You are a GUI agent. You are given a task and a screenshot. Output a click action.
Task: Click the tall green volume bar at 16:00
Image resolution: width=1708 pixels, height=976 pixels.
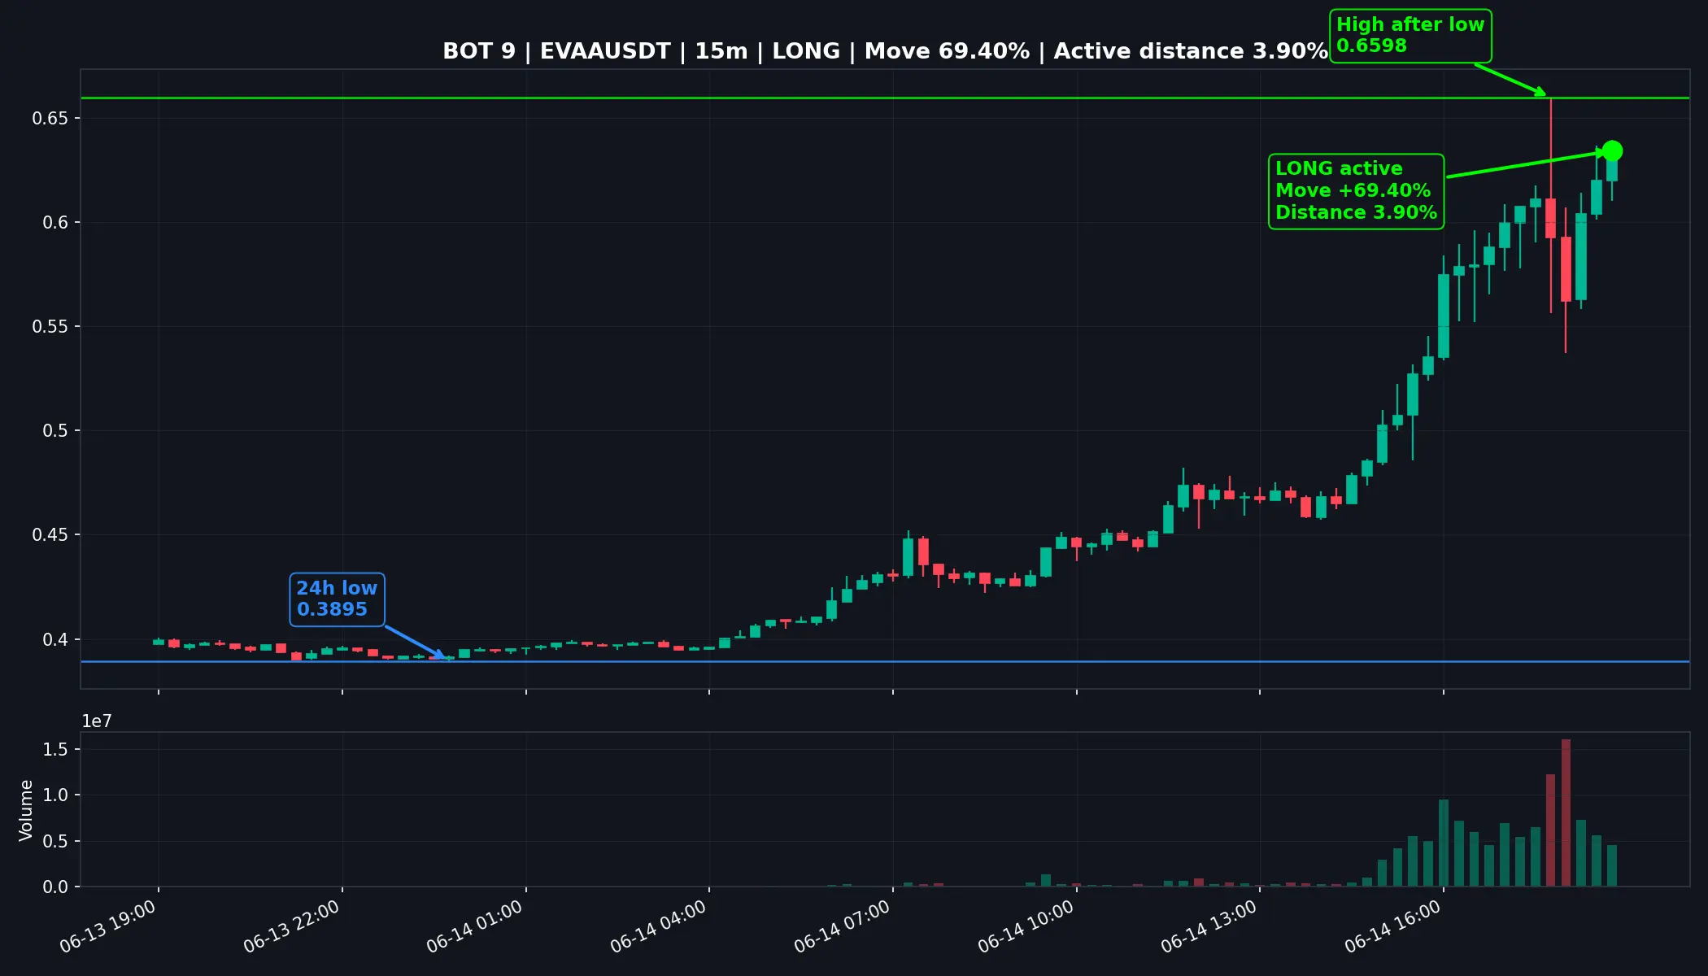1444,843
